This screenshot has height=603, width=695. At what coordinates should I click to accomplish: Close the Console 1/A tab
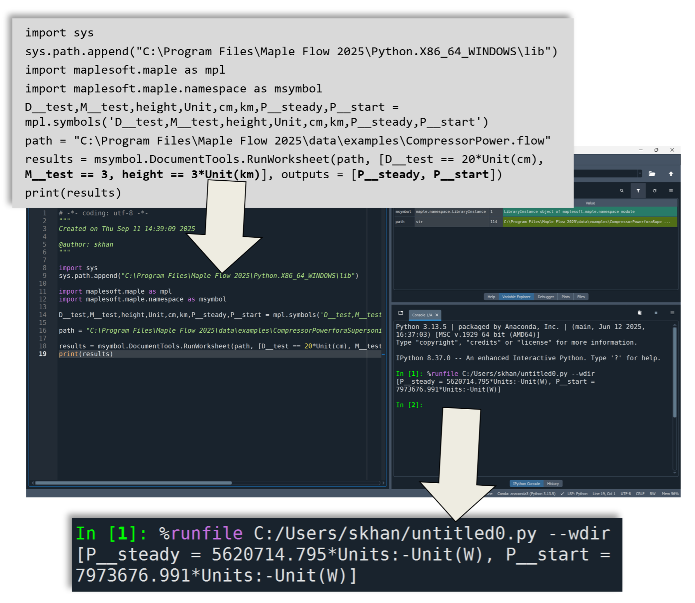[437, 315]
